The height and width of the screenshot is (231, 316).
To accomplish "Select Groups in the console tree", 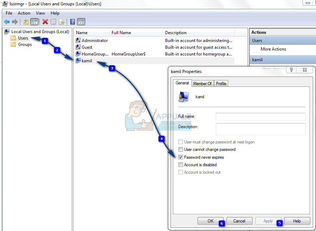I will [x=25, y=44].
